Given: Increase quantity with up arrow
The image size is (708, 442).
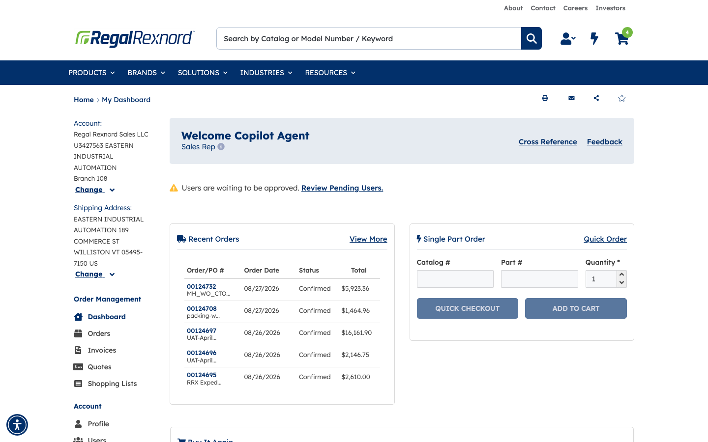Looking at the screenshot, I should (622, 275).
